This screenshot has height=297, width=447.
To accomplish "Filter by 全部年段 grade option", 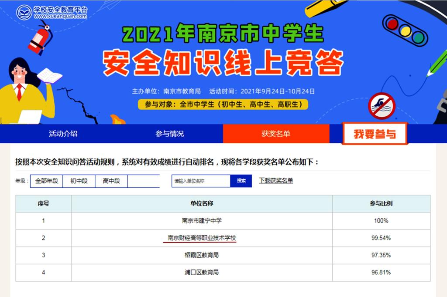I will click(47, 181).
